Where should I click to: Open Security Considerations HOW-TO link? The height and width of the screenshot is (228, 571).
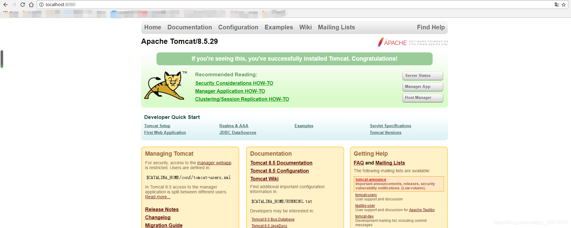click(234, 83)
